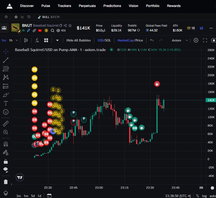This screenshot has height=198, width=216.
Task: Select the 1h timeframe
Action: [x=10, y=40]
